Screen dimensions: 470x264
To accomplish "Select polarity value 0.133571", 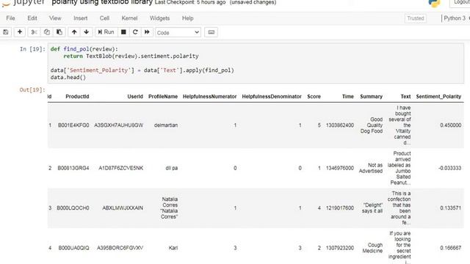I will pos(450,208).
